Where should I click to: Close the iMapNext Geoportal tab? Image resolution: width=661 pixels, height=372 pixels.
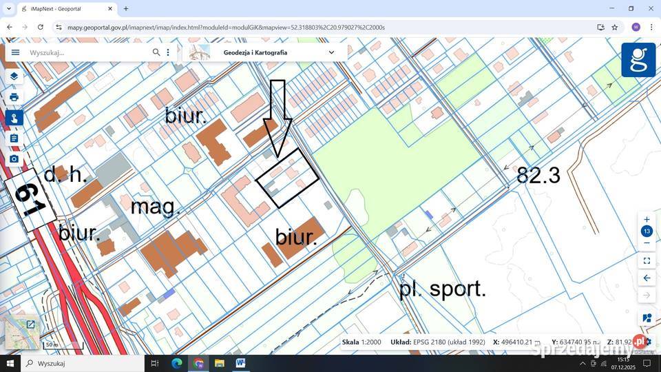tap(110, 8)
